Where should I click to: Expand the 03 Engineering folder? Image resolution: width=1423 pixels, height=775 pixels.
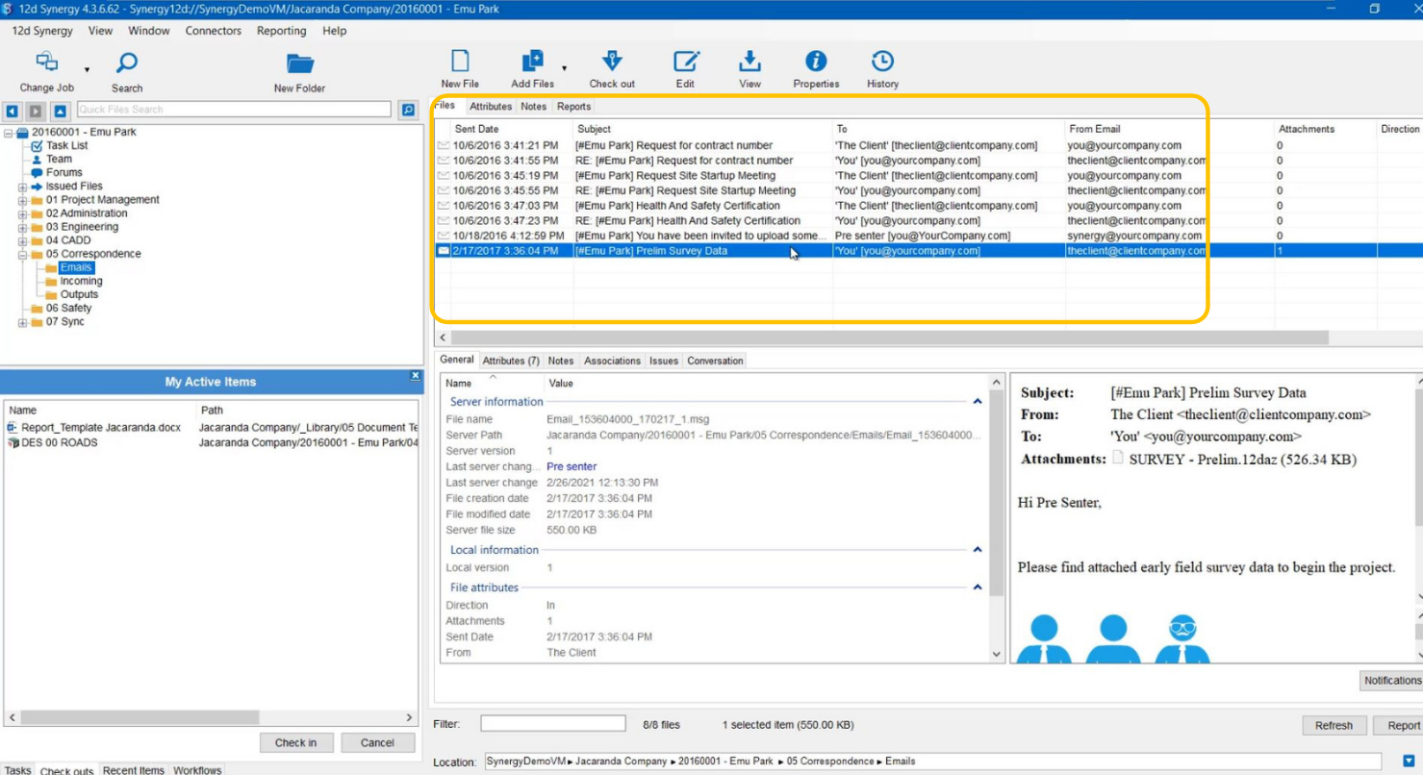point(23,227)
